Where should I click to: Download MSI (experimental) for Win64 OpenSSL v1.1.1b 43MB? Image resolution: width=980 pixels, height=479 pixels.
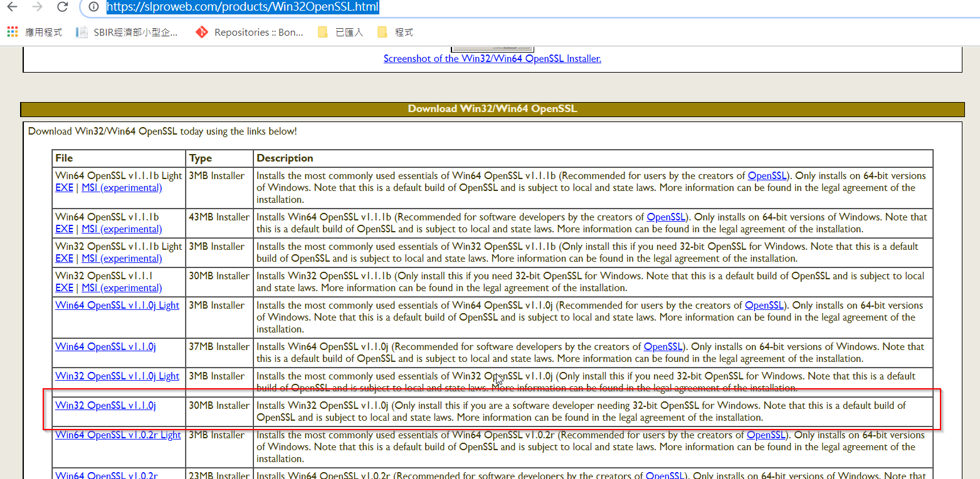(x=122, y=229)
